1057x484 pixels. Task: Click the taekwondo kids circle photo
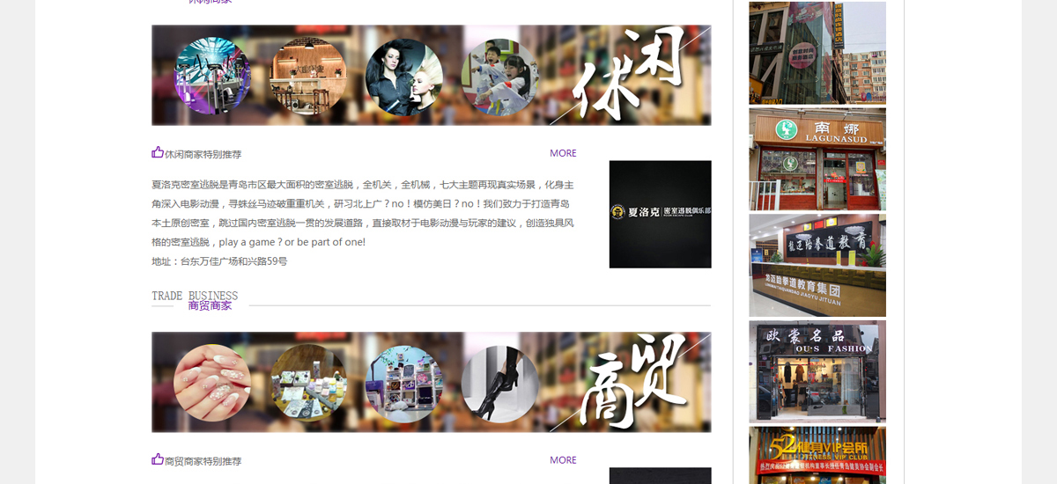point(500,77)
